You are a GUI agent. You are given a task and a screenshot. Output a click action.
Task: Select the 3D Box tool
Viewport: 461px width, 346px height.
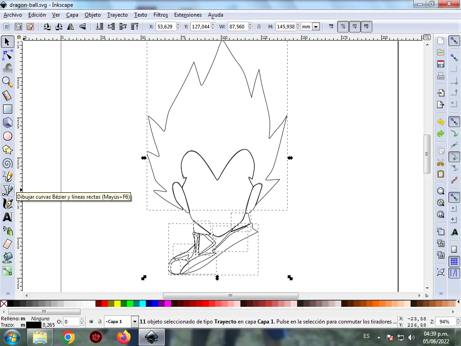point(7,123)
